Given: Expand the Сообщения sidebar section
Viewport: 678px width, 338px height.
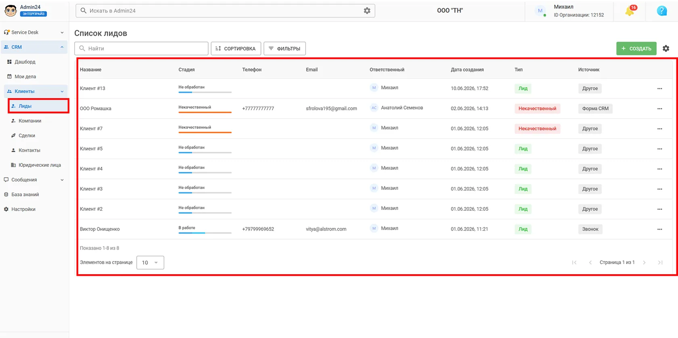Looking at the screenshot, I should click(x=34, y=180).
